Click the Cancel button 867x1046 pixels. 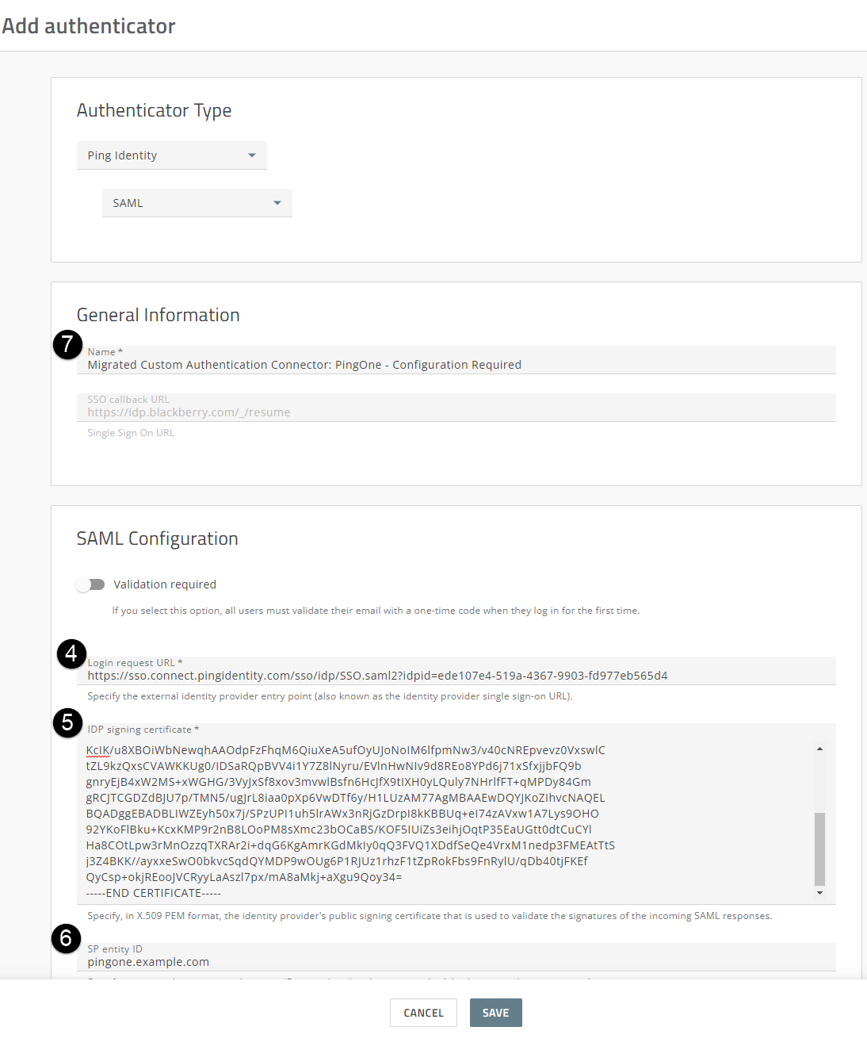423,1013
